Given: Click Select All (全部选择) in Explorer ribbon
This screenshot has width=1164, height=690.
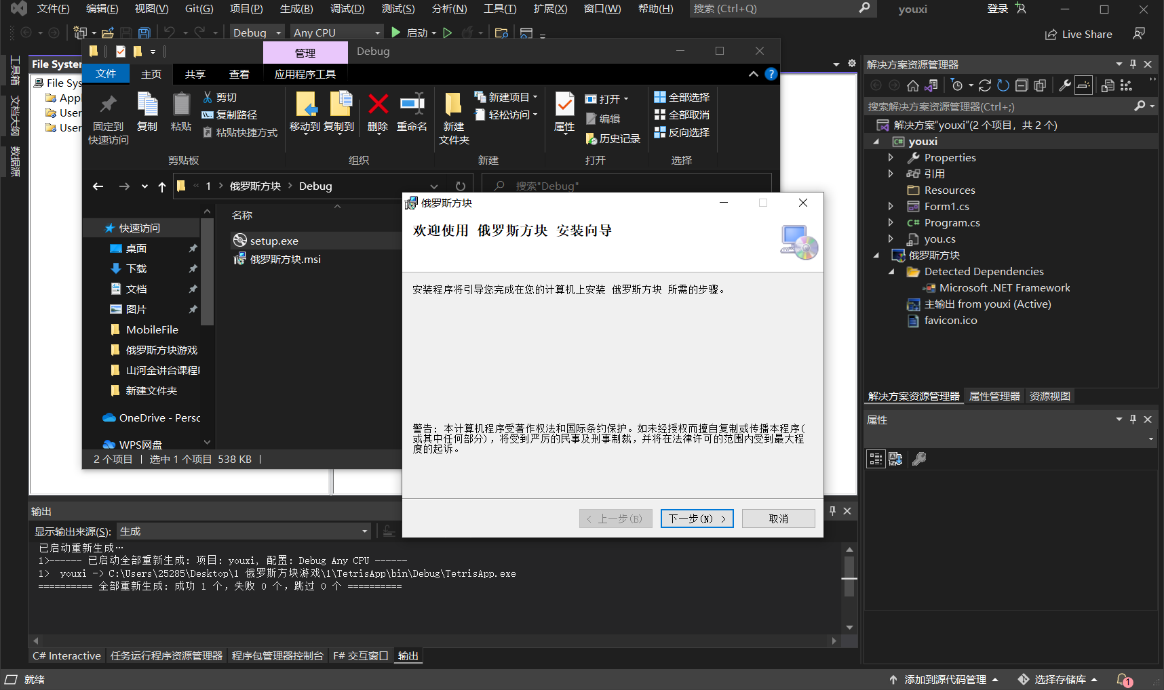Looking at the screenshot, I should tap(682, 97).
